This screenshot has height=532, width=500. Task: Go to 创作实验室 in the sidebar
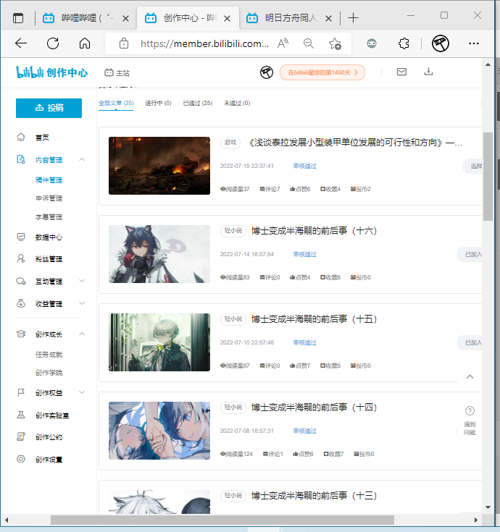(x=52, y=415)
